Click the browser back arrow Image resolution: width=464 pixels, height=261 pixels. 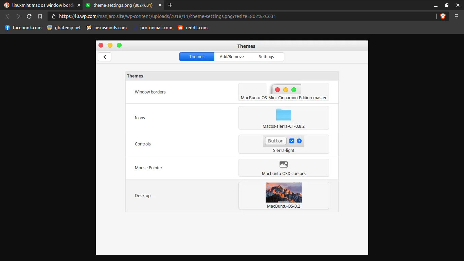pos(7,16)
